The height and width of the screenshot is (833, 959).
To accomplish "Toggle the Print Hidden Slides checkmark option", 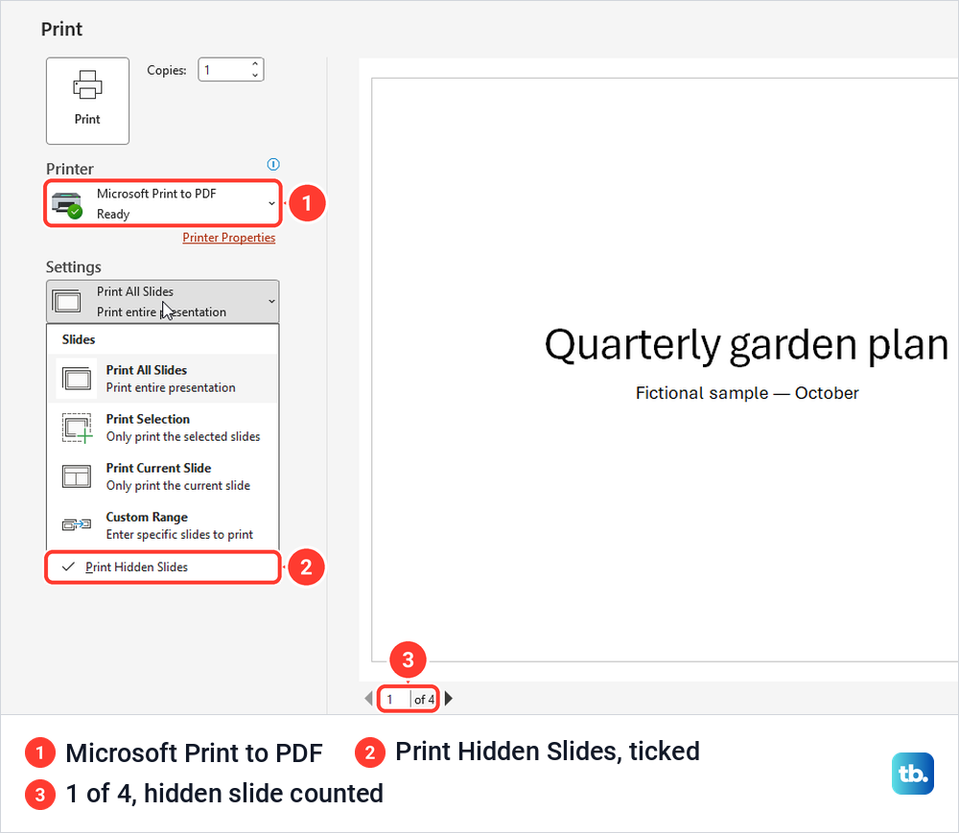I will tap(163, 567).
